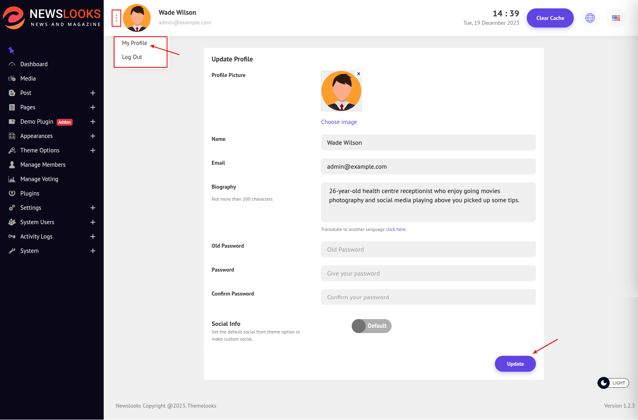The width and height of the screenshot is (638, 420).
Task: Click the globe icon in header
Action: pos(590,18)
